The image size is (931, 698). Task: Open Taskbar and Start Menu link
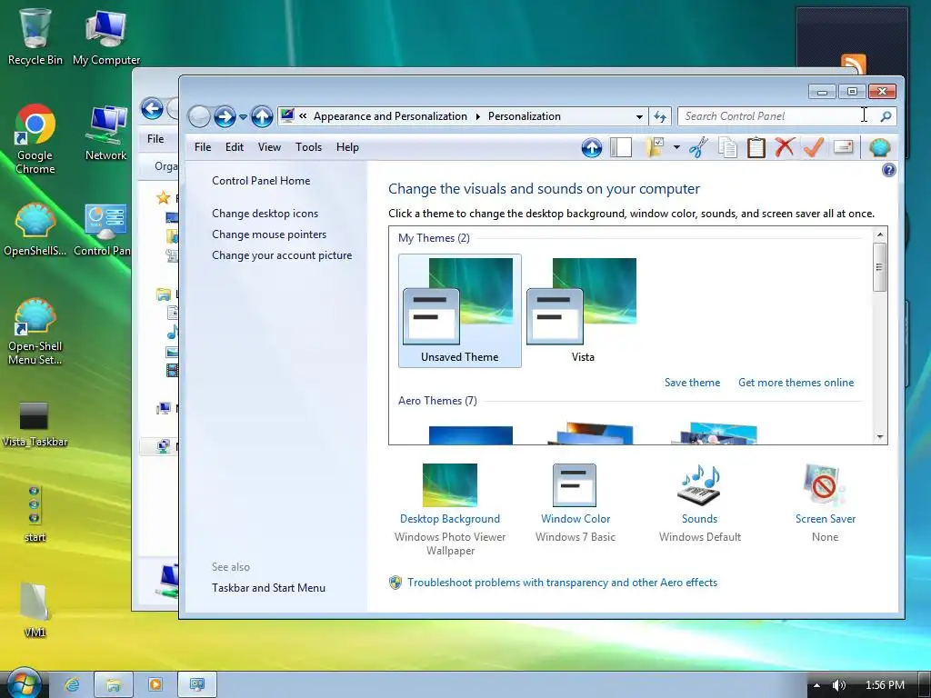pos(268,588)
